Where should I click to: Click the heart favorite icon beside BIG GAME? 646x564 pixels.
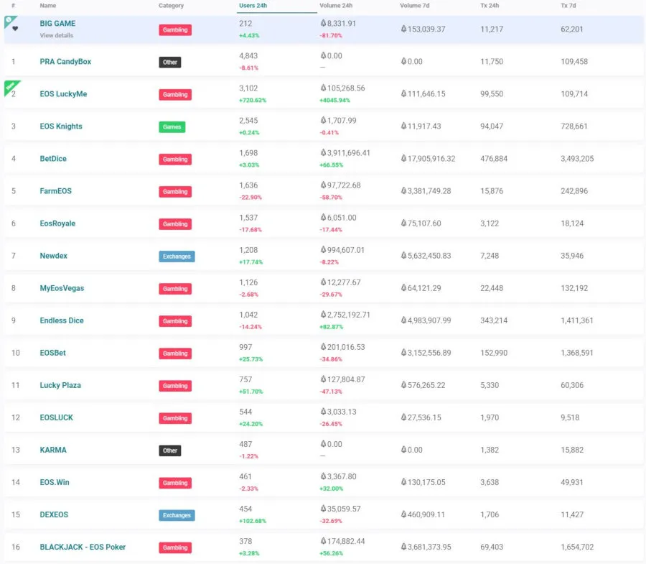pyautogui.click(x=15, y=29)
